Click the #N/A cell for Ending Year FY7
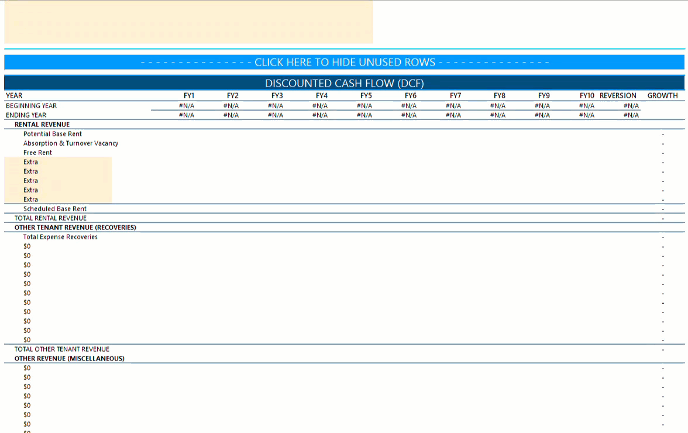 pos(453,115)
